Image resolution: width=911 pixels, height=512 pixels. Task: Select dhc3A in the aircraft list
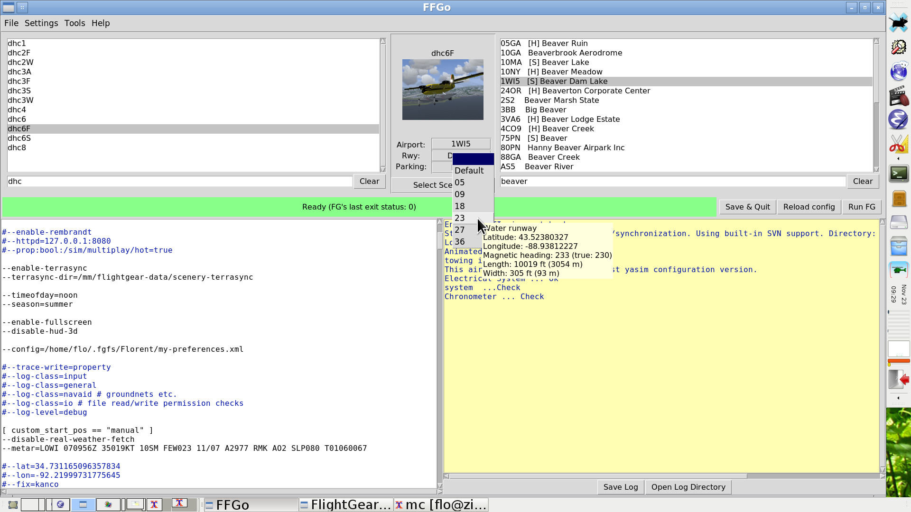point(193,72)
